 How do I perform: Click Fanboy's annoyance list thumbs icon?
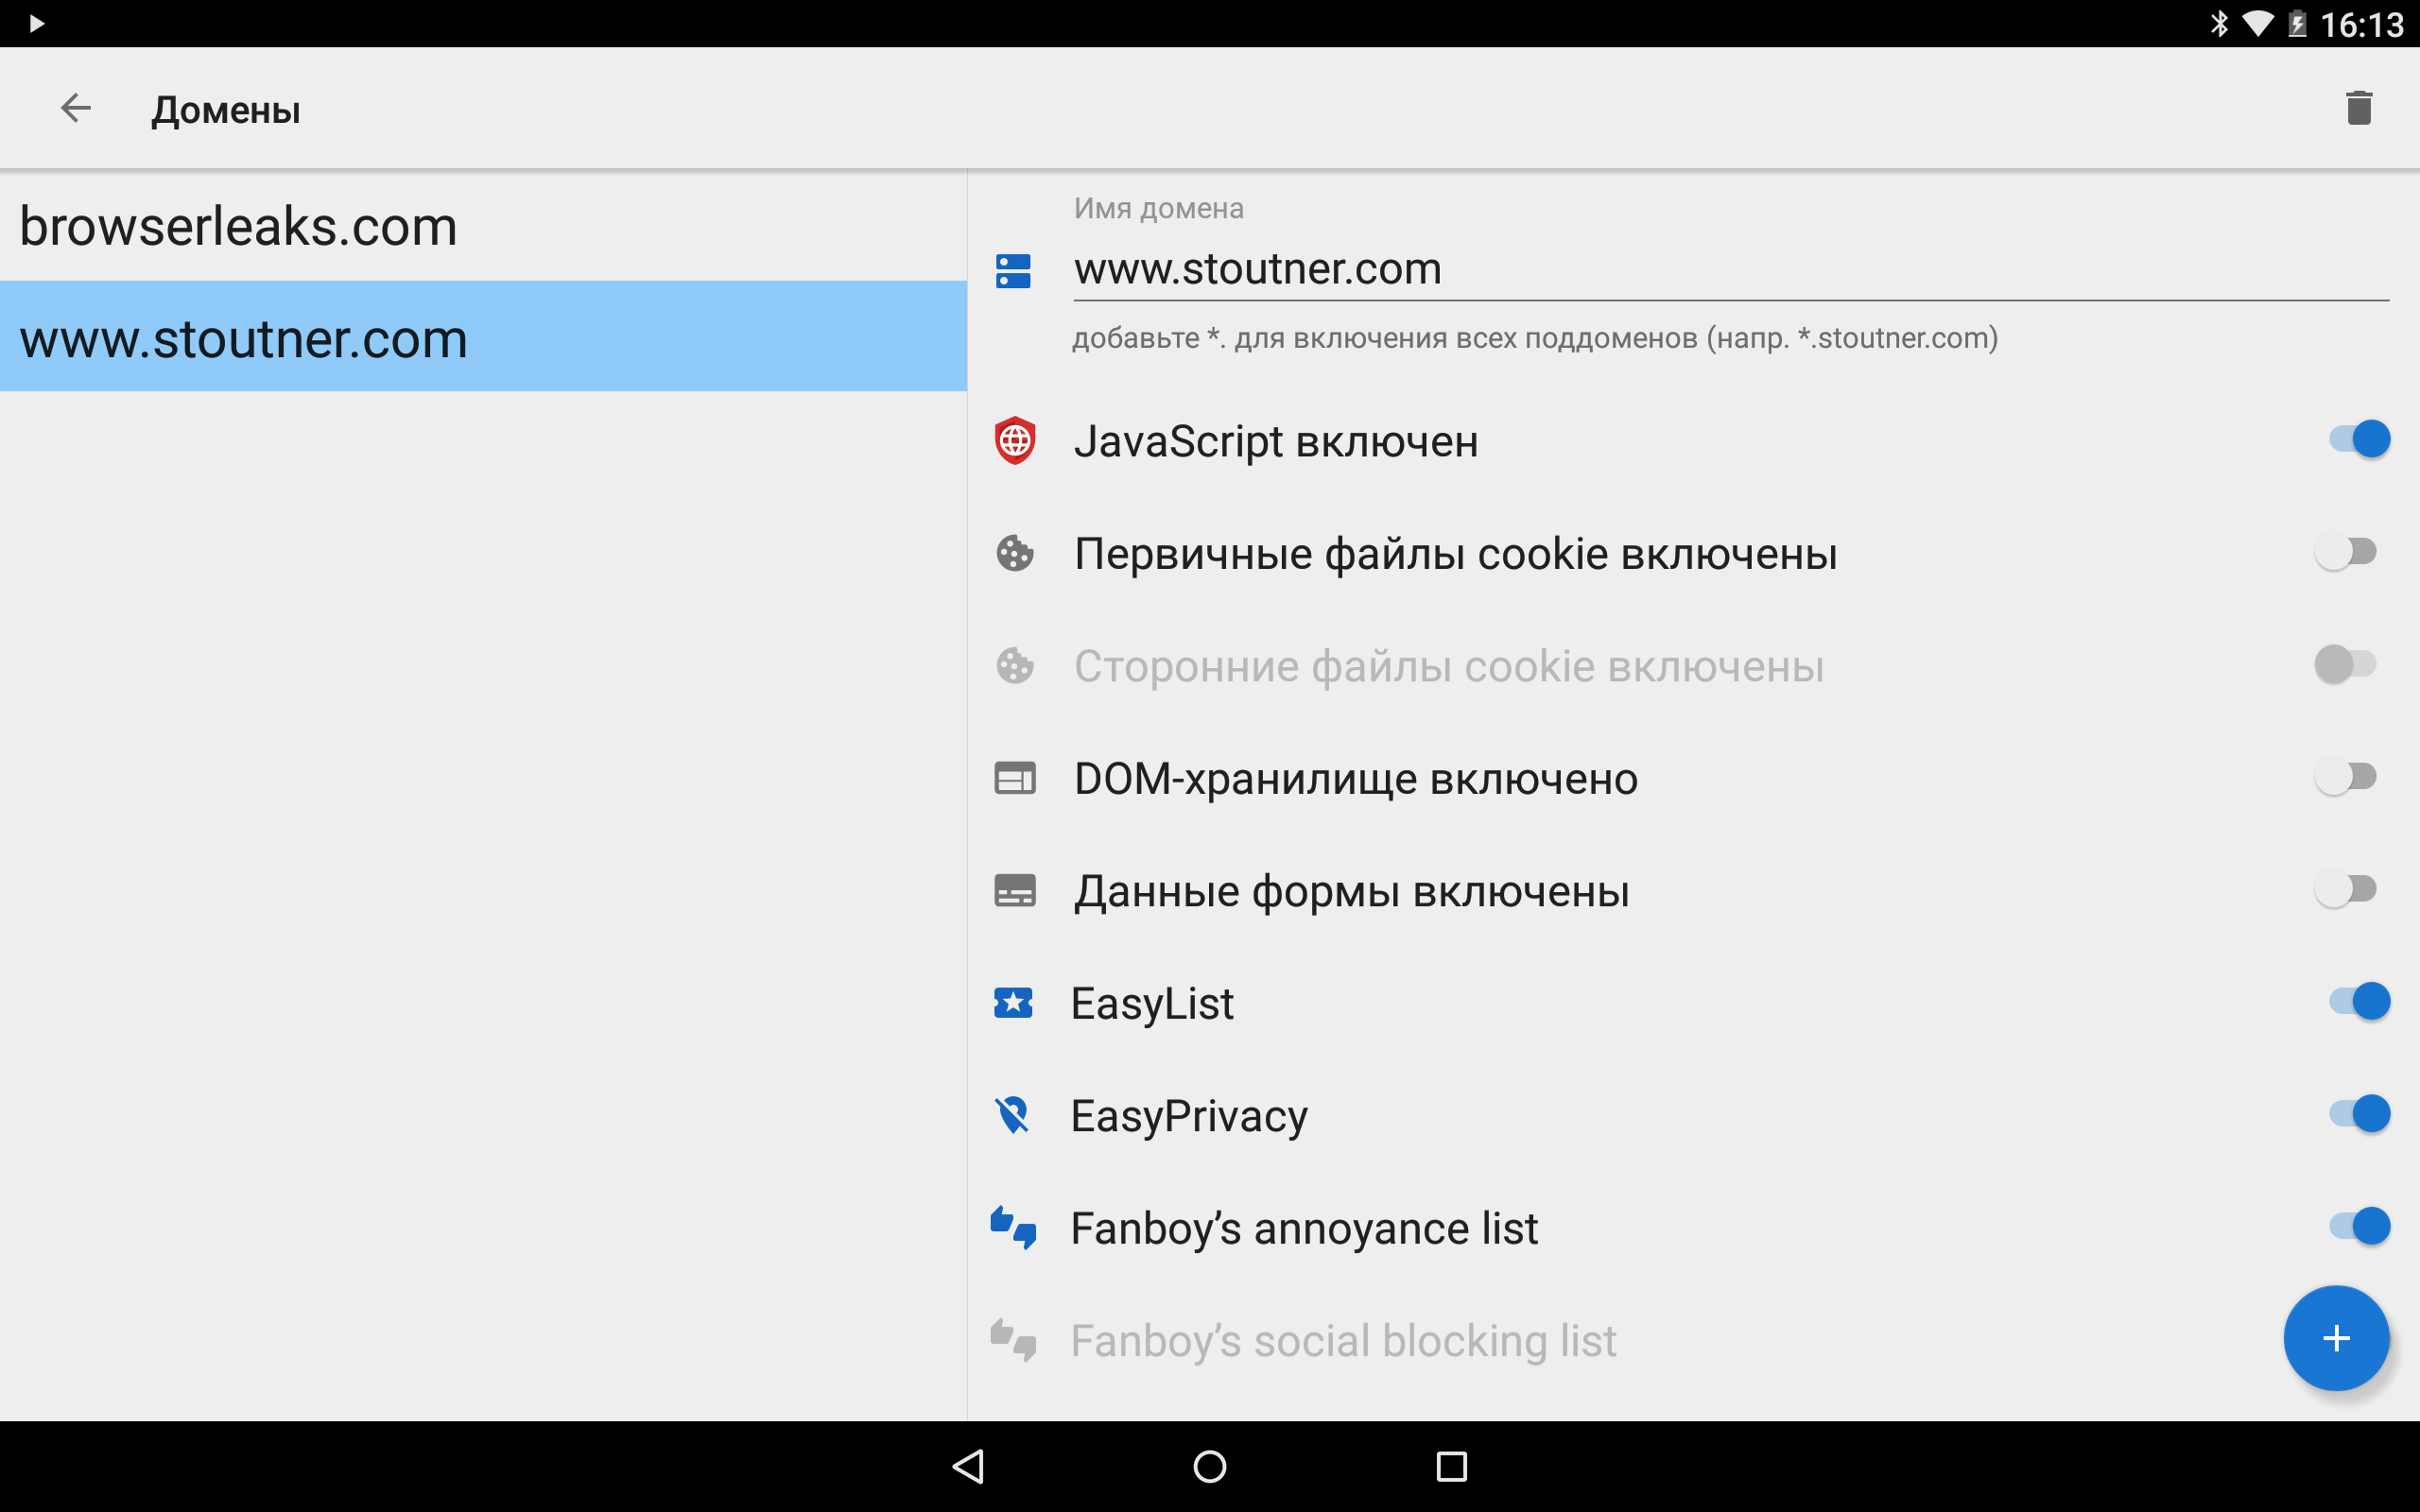1013,1227
